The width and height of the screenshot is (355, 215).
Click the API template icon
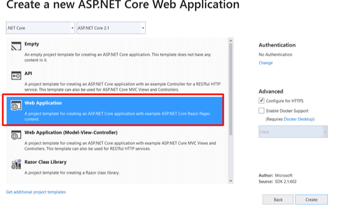(x=16, y=75)
